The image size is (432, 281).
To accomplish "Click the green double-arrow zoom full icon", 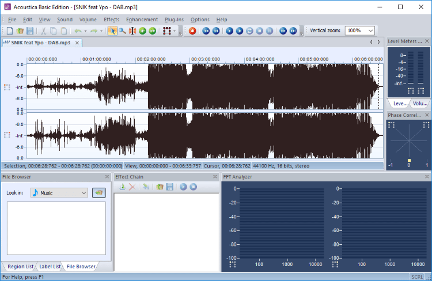I will point(153,31).
